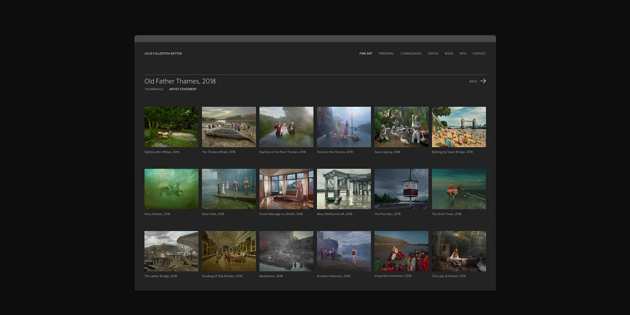Click 'Baptism in the River Thames, 2018' caption
Screen dimensions: 630x315
coord(283,152)
